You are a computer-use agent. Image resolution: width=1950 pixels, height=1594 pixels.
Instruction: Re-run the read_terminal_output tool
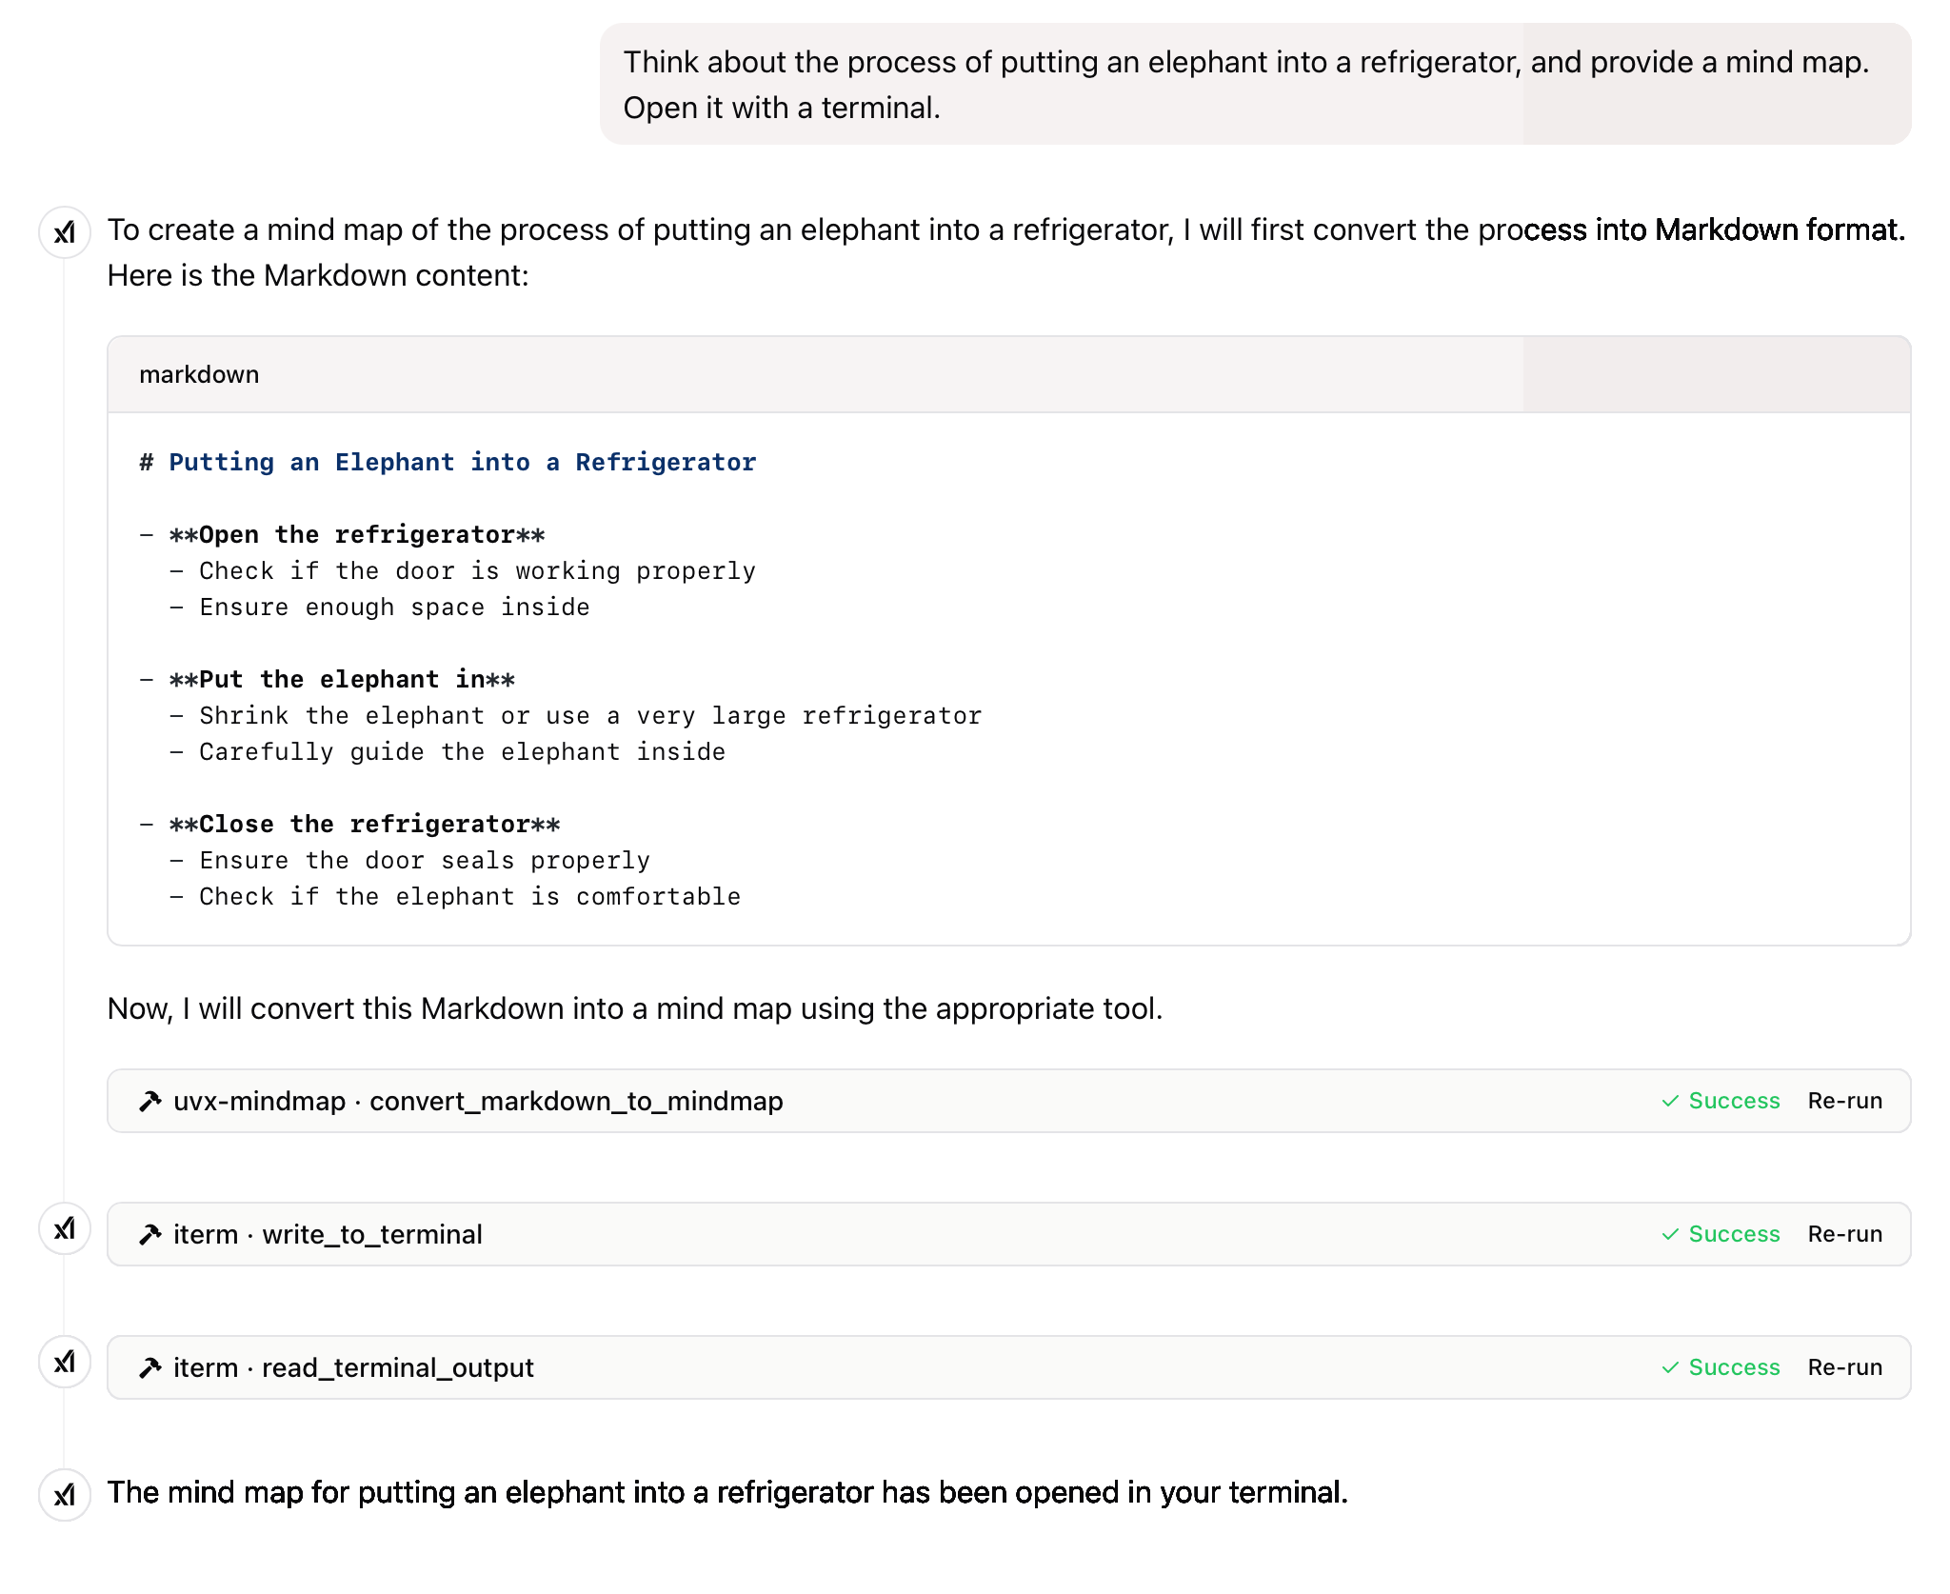(x=1844, y=1367)
